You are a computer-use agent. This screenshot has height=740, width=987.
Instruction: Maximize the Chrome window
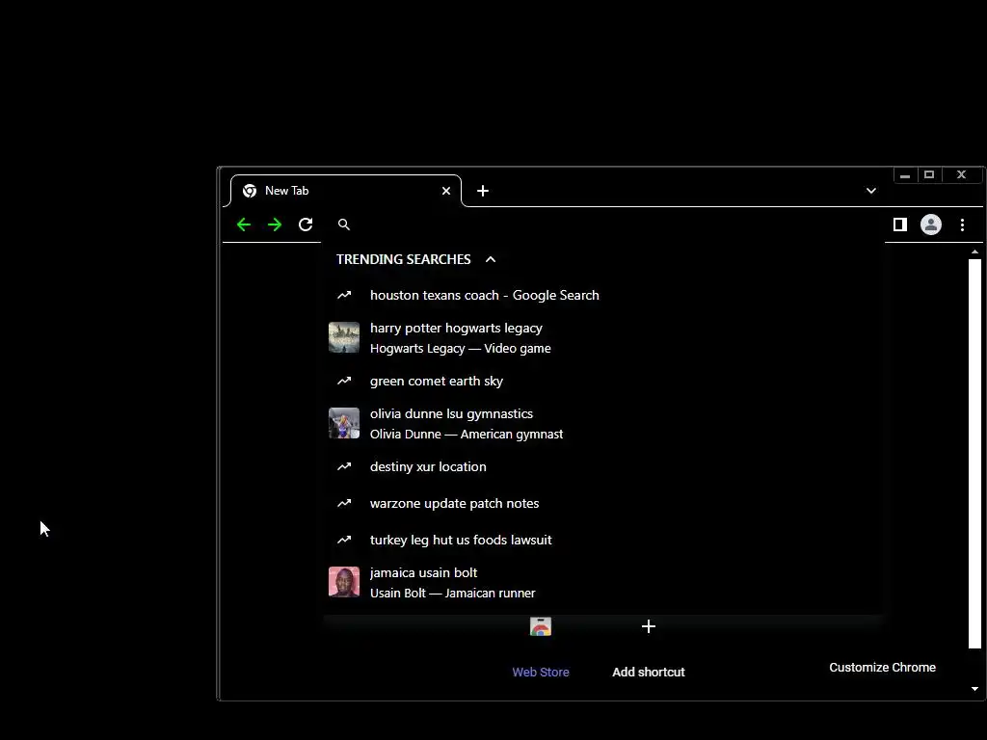pos(929,175)
